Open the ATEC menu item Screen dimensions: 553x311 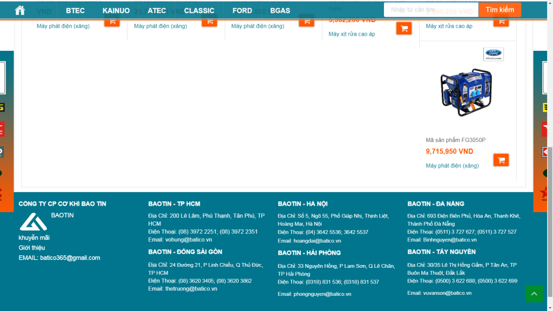157,11
